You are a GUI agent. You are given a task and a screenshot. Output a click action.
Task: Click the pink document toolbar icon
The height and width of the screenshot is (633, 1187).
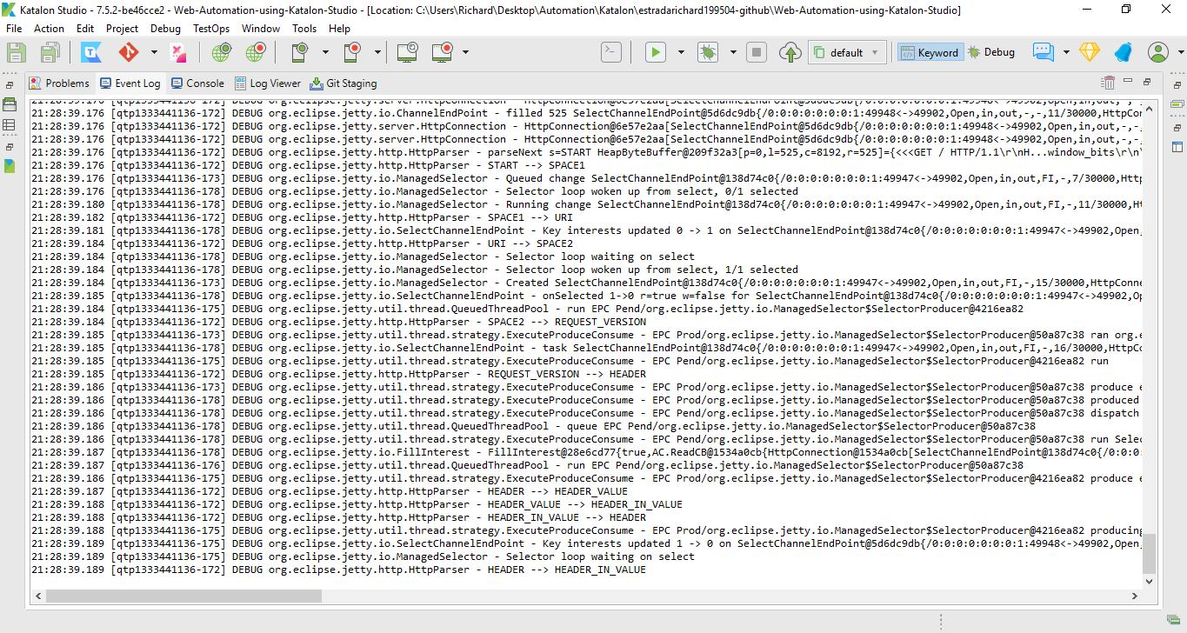pos(177,52)
